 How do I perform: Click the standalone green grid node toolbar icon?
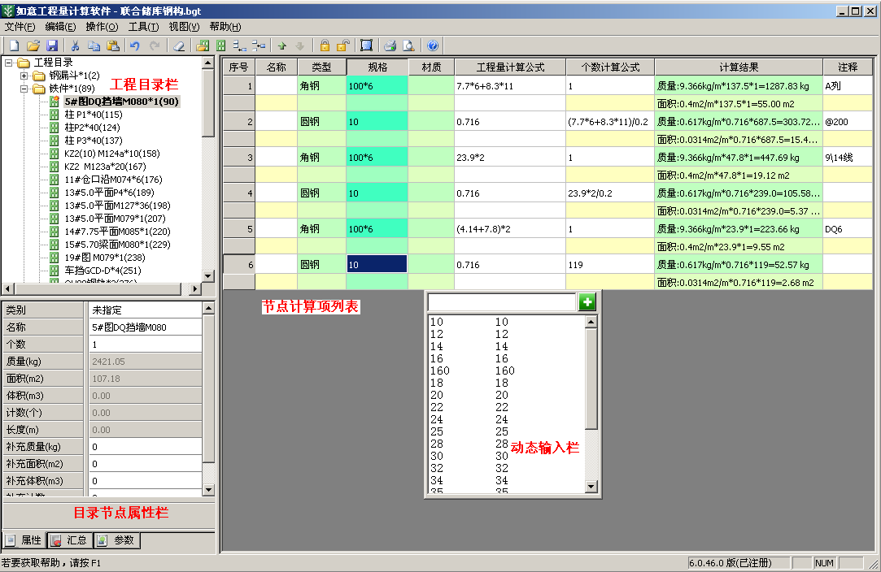tap(221, 45)
